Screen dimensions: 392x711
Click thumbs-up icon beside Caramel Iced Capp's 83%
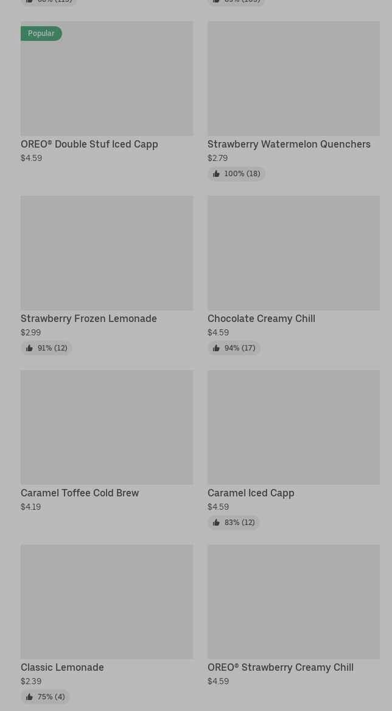coord(216,523)
